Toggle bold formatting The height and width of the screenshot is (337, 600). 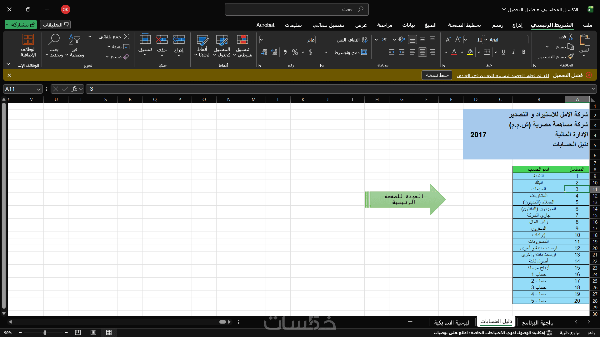524,52
